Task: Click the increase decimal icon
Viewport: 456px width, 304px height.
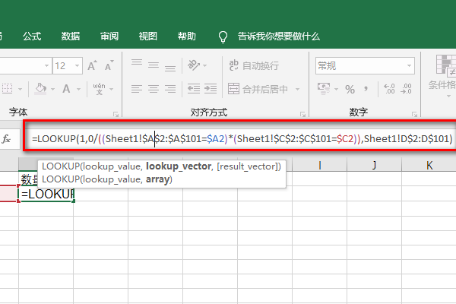Action: pos(390,89)
